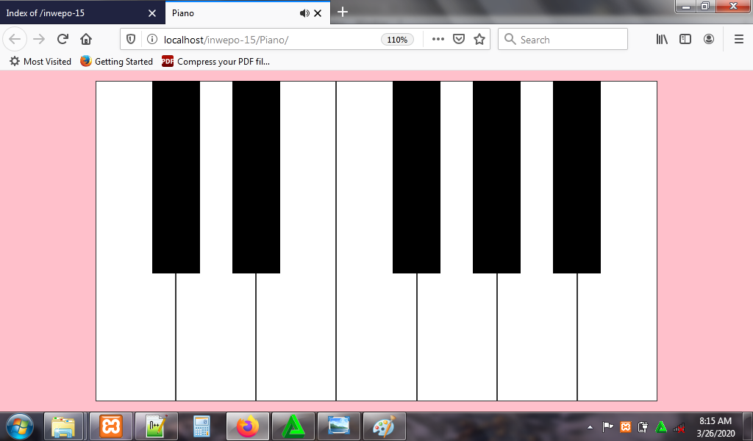This screenshot has height=441, width=753.
Task: Show site information for localhost
Action: [152, 40]
